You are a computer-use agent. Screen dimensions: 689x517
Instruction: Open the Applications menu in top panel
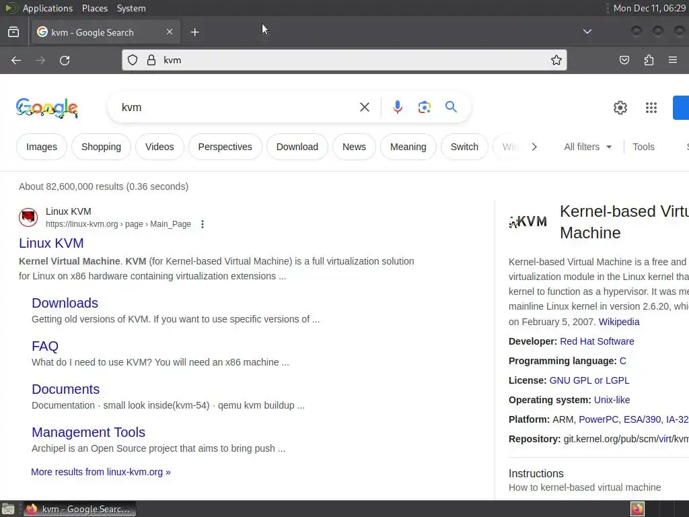[x=48, y=8]
